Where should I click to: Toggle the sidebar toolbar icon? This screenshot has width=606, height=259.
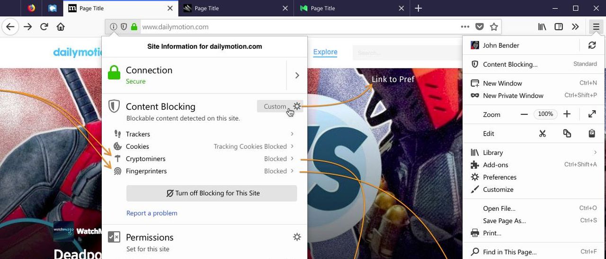(559, 27)
